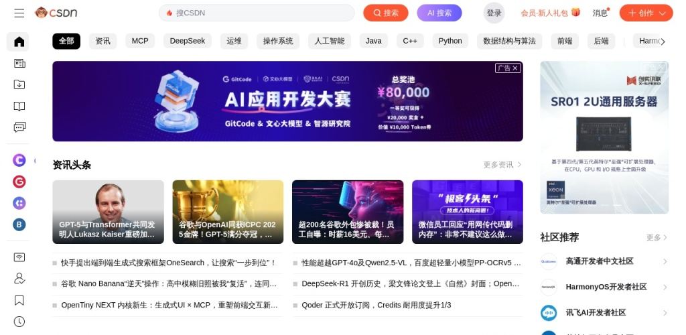Screen dimensions: 686x335
Task: Switch to the Python category tab
Action: pos(450,41)
